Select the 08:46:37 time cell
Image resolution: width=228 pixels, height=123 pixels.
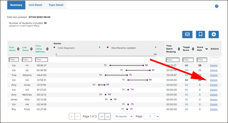point(42,65)
